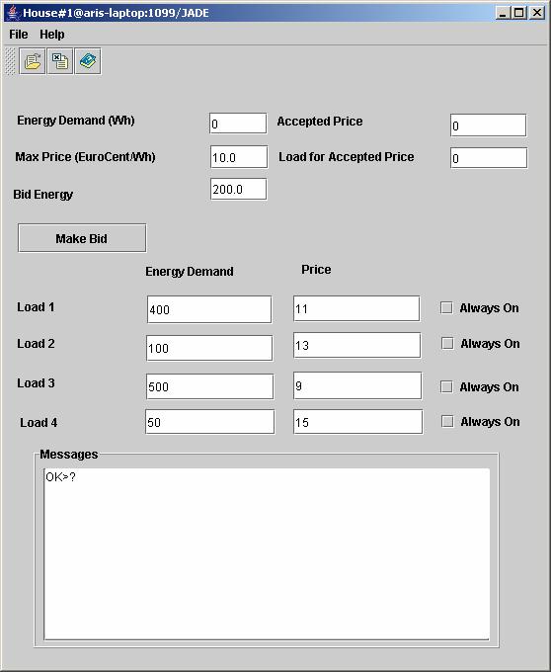Viewport: 551px width, 672px height.
Task: Click the 'Max Price (EuroCent/Wh)' label
Action: tap(85, 157)
